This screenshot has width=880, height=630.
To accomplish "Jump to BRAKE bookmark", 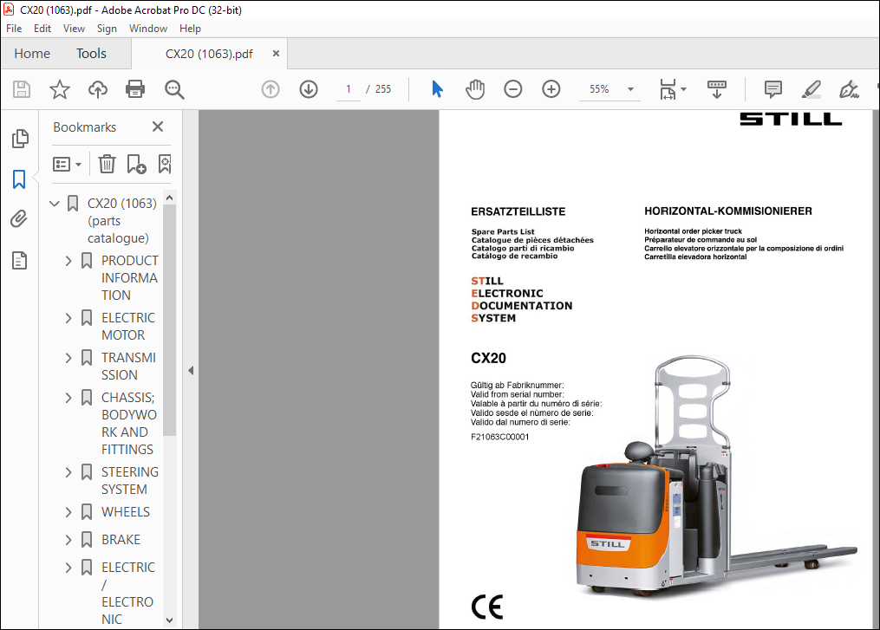I will (x=121, y=540).
